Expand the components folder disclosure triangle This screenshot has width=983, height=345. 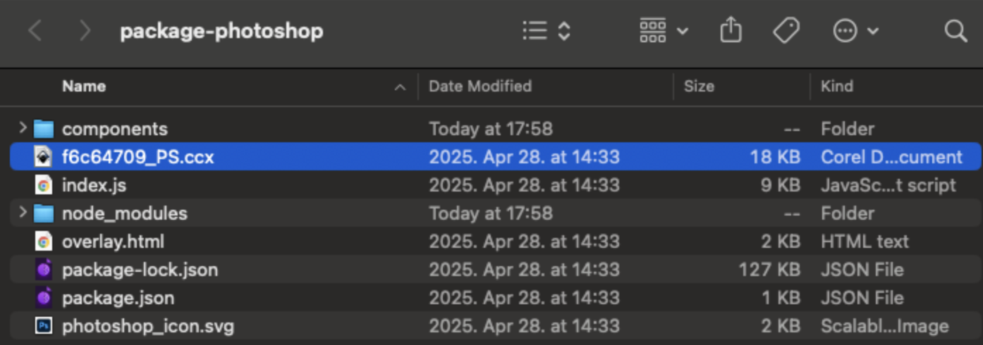click(x=23, y=128)
